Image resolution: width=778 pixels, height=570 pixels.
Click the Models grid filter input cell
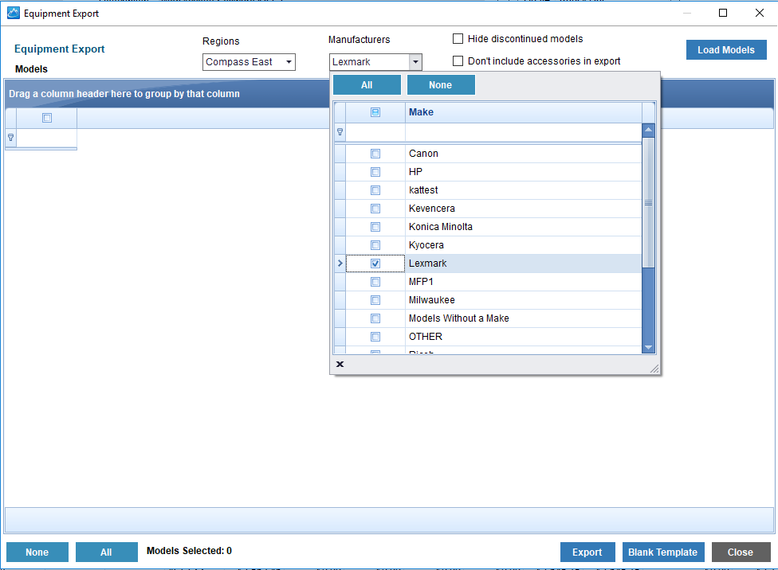(x=47, y=138)
